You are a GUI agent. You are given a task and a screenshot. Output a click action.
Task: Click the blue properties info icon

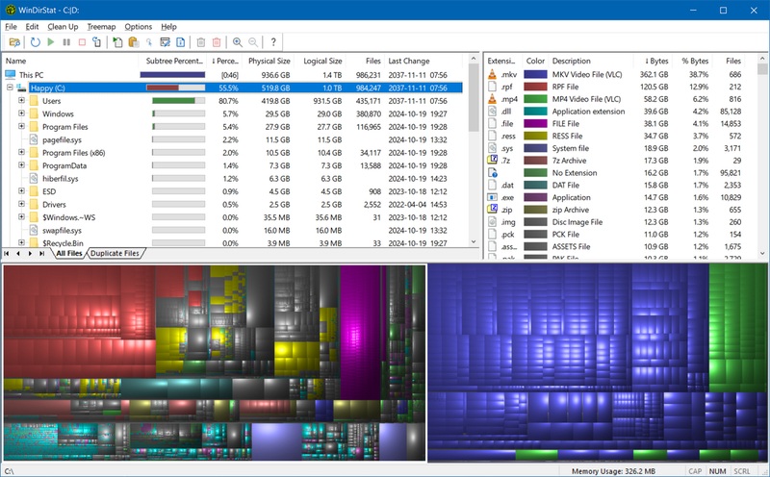180,42
